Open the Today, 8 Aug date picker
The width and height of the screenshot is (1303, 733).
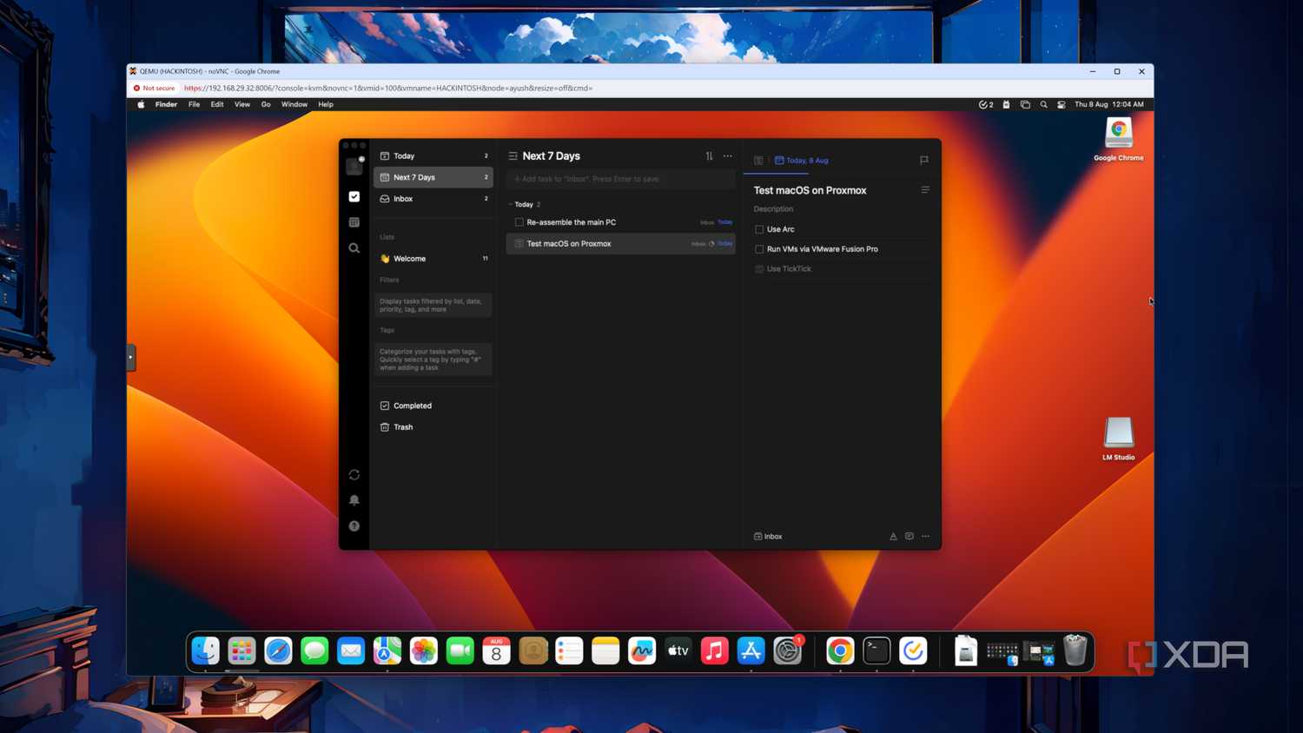tap(802, 161)
